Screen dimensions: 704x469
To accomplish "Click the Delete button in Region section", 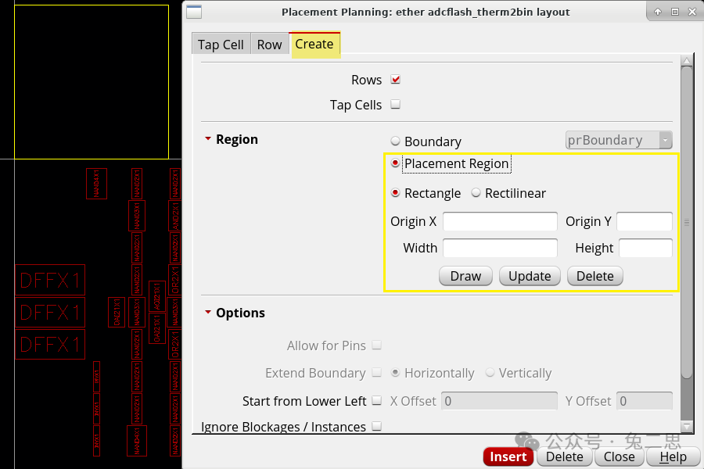I will (x=595, y=276).
